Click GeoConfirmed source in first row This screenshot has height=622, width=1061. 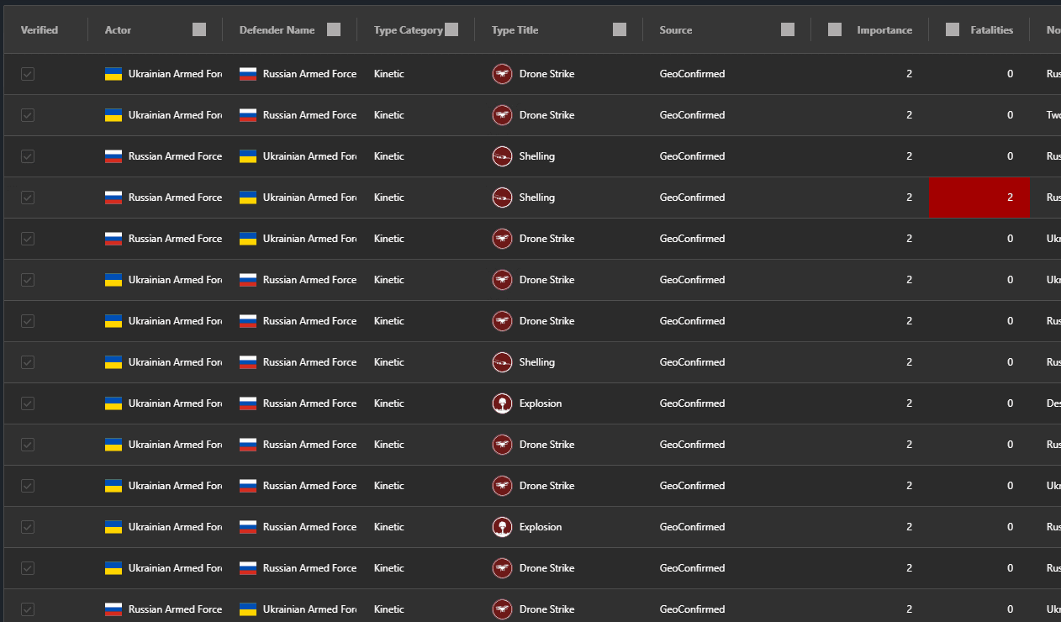tap(692, 74)
